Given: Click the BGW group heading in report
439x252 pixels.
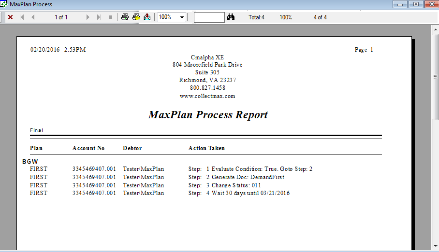Looking at the screenshot, I should [30, 161].
